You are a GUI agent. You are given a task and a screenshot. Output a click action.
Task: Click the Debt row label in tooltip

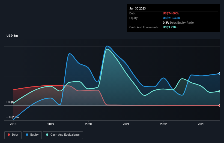[x=132, y=13]
